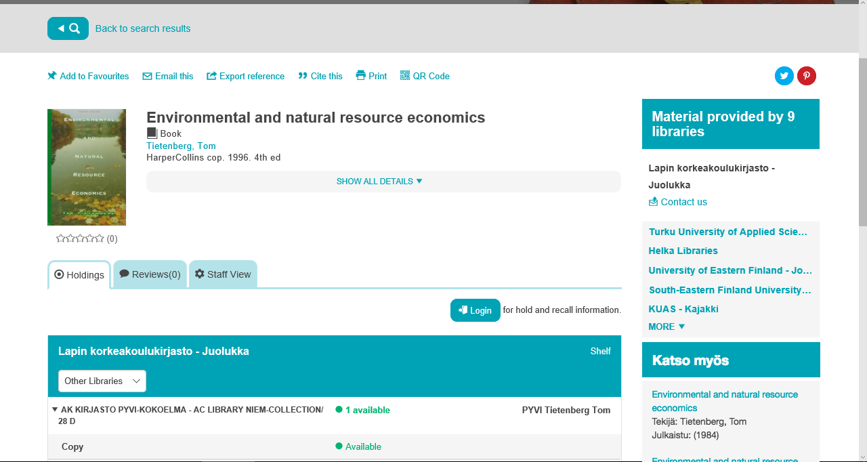The height and width of the screenshot is (462, 867).
Task: Click the Export reference icon
Action: coord(211,76)
